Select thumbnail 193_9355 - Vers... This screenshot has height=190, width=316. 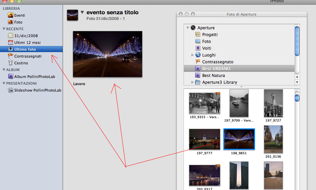[205, 103]
